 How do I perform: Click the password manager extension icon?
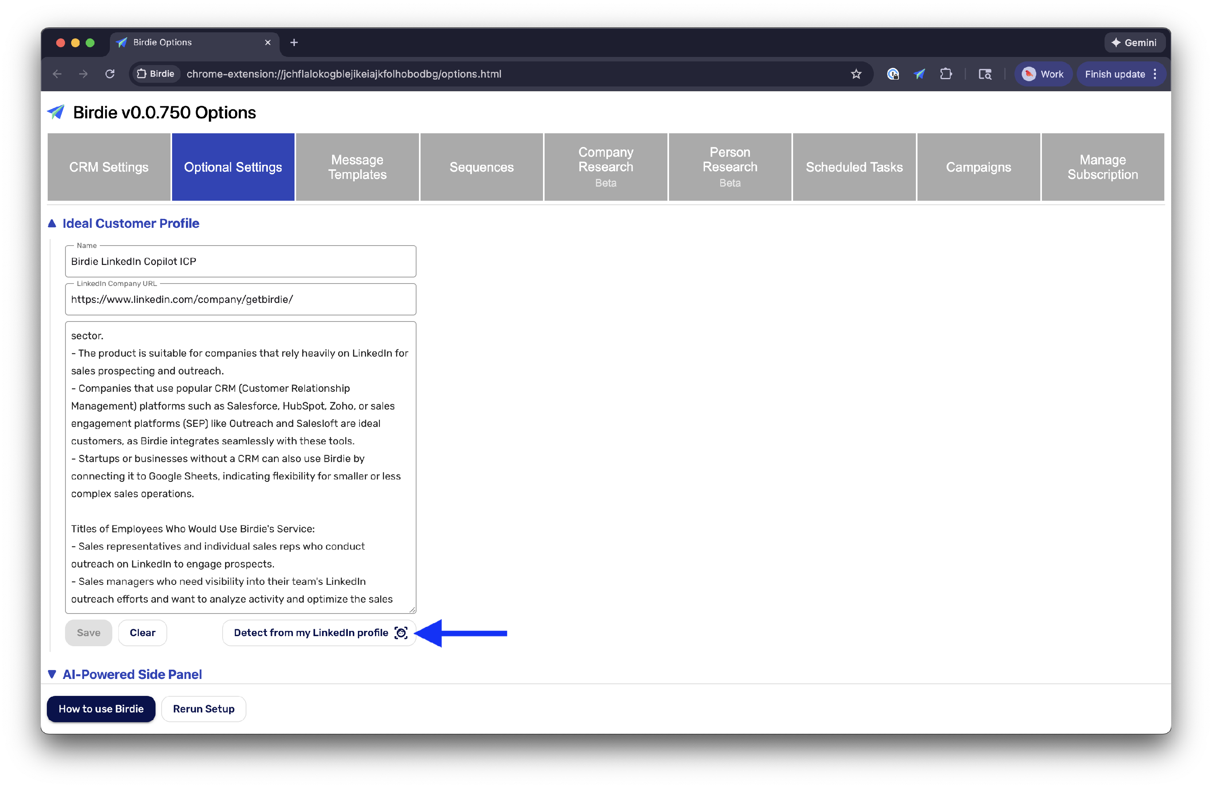pos(893,74)
